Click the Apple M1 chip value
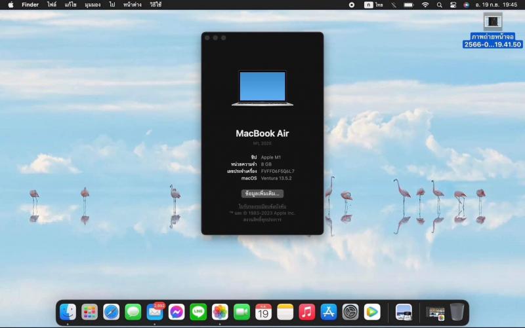 [x=271, y=157]
